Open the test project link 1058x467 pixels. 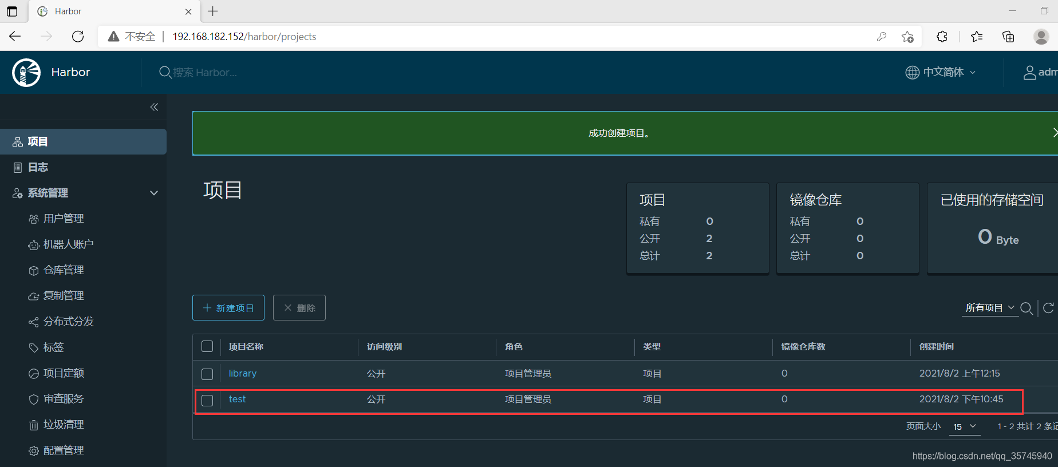pyautogui.click(x=237, y=399)
